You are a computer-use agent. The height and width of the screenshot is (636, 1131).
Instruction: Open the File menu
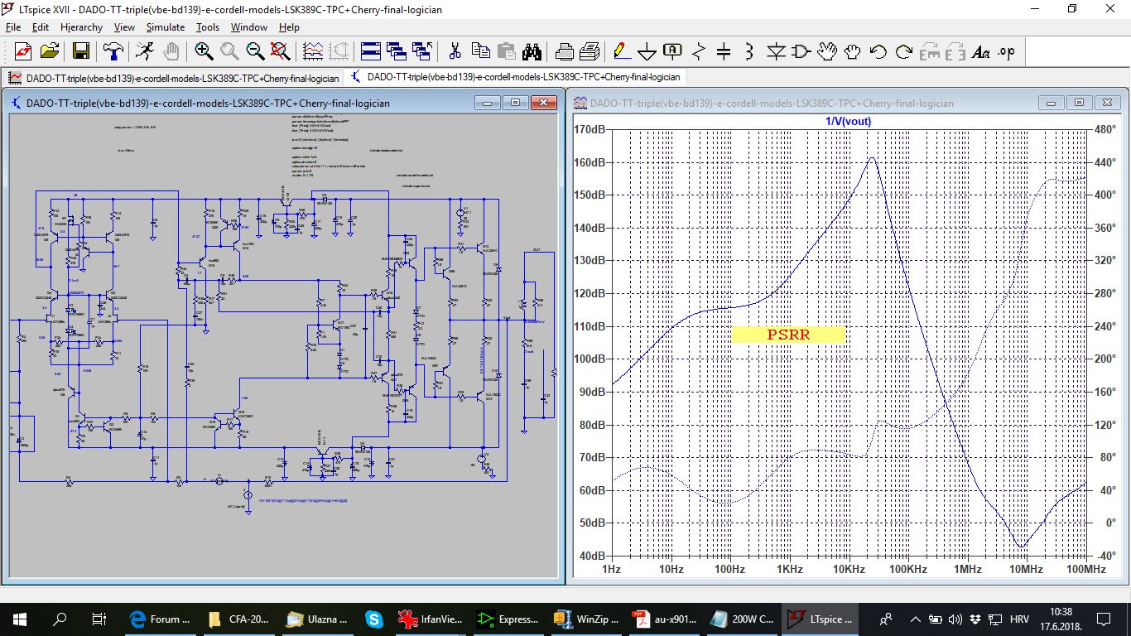pyautogui.click(x=13, y=27)
